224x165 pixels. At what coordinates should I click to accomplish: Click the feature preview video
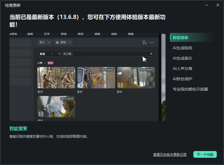click(x=87, y=77)
